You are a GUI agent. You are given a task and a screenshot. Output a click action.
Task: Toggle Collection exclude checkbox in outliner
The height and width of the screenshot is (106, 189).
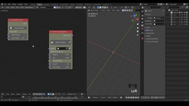click(x=180, y=12)
